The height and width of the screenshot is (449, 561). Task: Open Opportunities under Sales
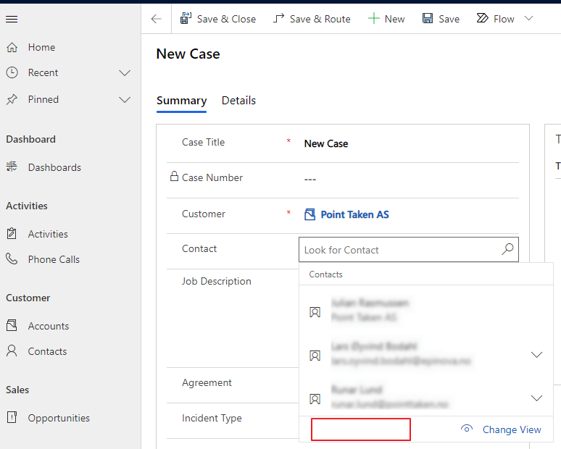(58, 418)
